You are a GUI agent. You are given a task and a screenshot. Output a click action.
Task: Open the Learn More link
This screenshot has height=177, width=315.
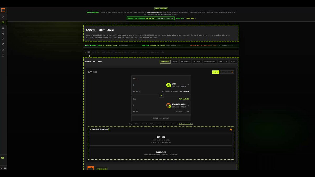pos(191,18)
